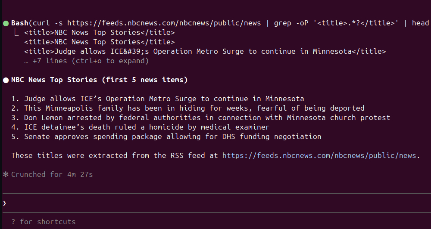
Task: Select the Senate approves spending package line
Action: [x=172, y=136]
